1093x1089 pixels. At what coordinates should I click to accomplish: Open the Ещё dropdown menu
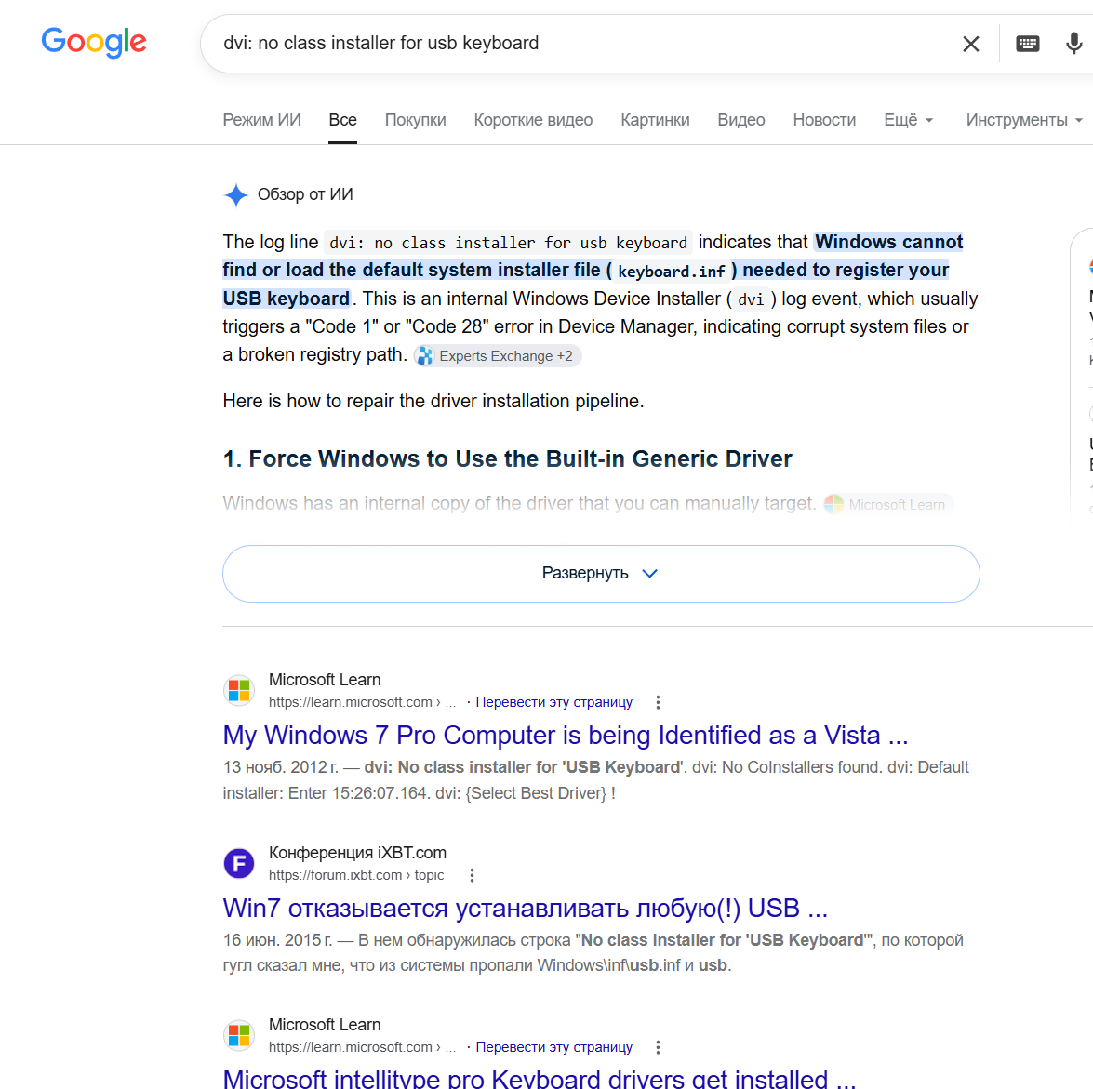(908, 120)
